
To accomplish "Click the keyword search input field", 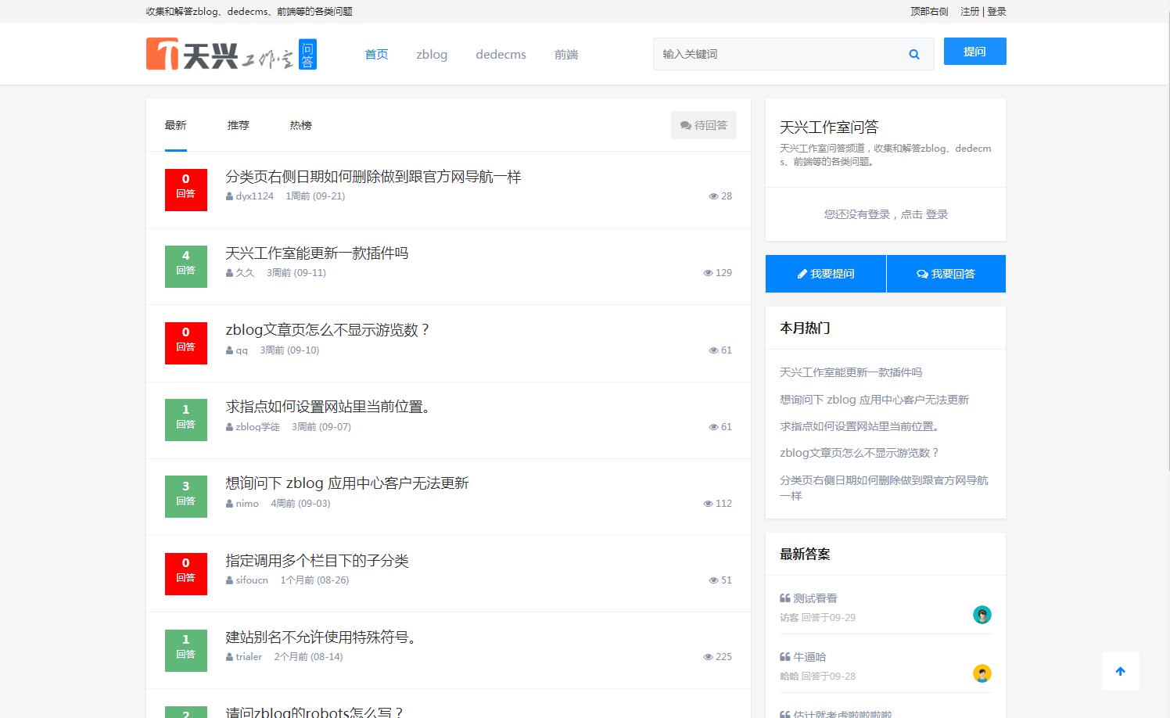I will point(774,54).
